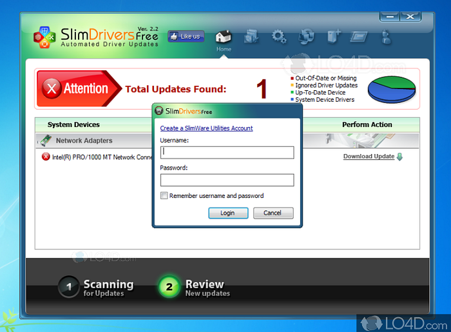Click the Perform Action column header
Screen dimensions: 451x332
click(367, 124)
